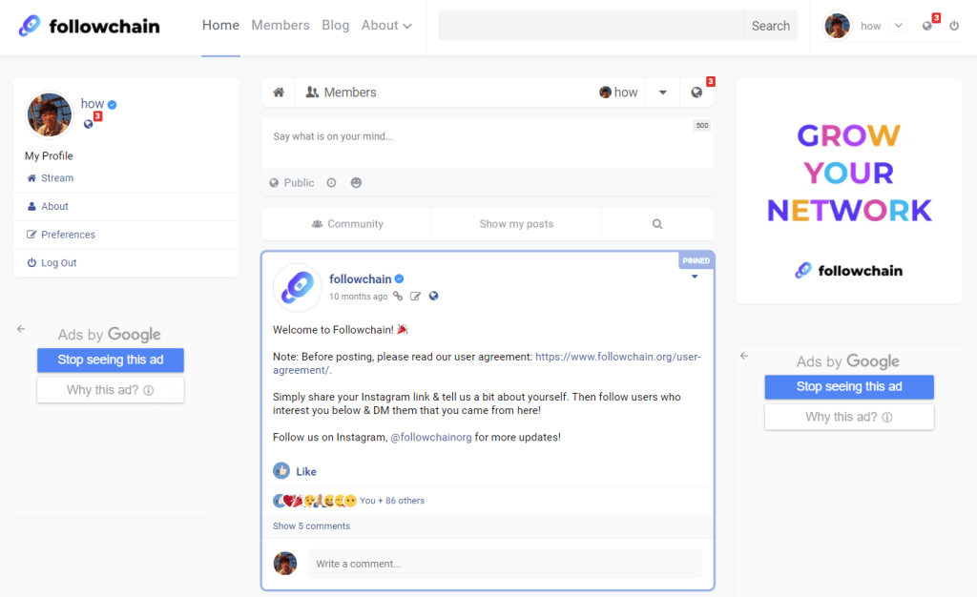This screenshot has width=977, height=597.
Task: Click Why this ad? on left
Action: point(111,390)
